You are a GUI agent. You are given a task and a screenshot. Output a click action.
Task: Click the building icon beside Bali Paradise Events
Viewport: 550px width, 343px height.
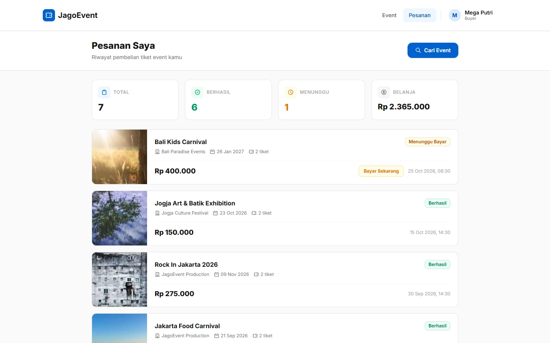pos(157,152)
